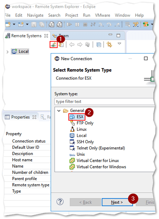The width and height of the screenshot is (159, 219).
Task: Open the Search menu
Action: [54, 15]
